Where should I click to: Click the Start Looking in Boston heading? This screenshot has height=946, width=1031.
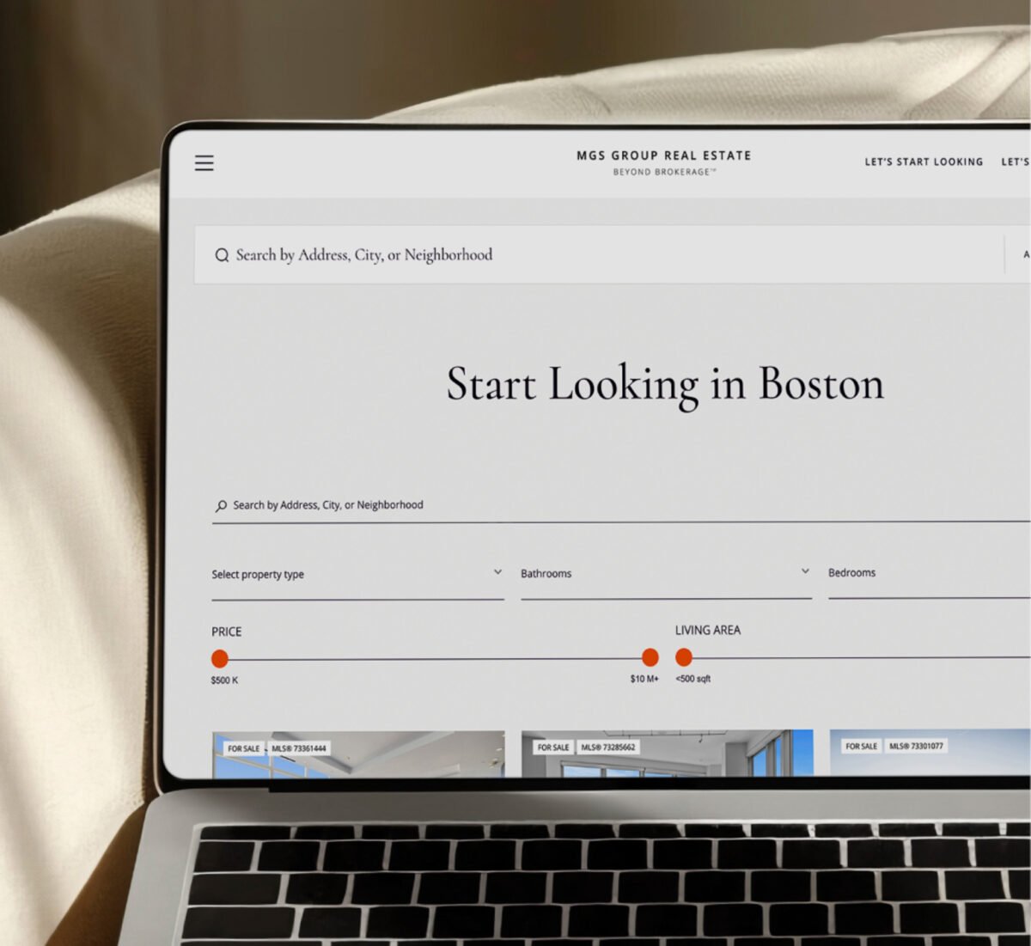click(x=665, y=384)
